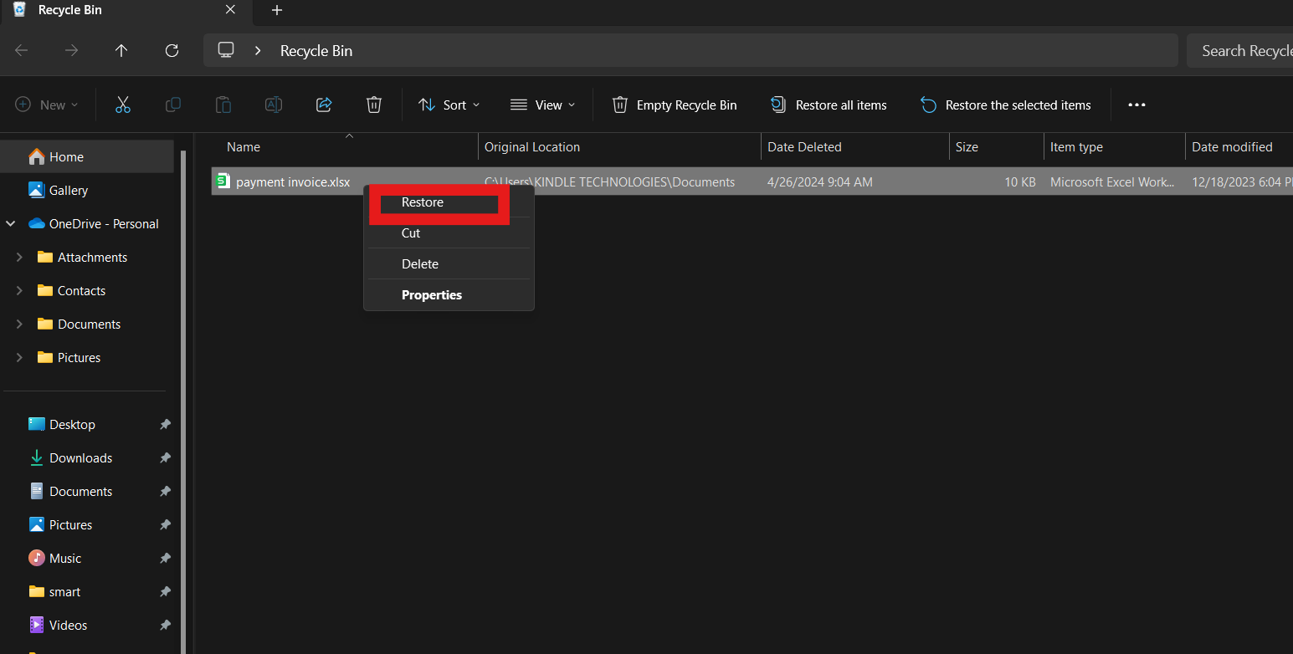This screenshot has height=654, width=1293.
Task: Expand the OneDrive Documents folder node
Action: [19, 324]
